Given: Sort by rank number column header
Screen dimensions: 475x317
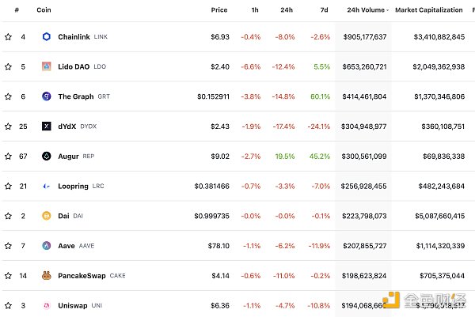Looking at the screenshot, I should point(17,10).
